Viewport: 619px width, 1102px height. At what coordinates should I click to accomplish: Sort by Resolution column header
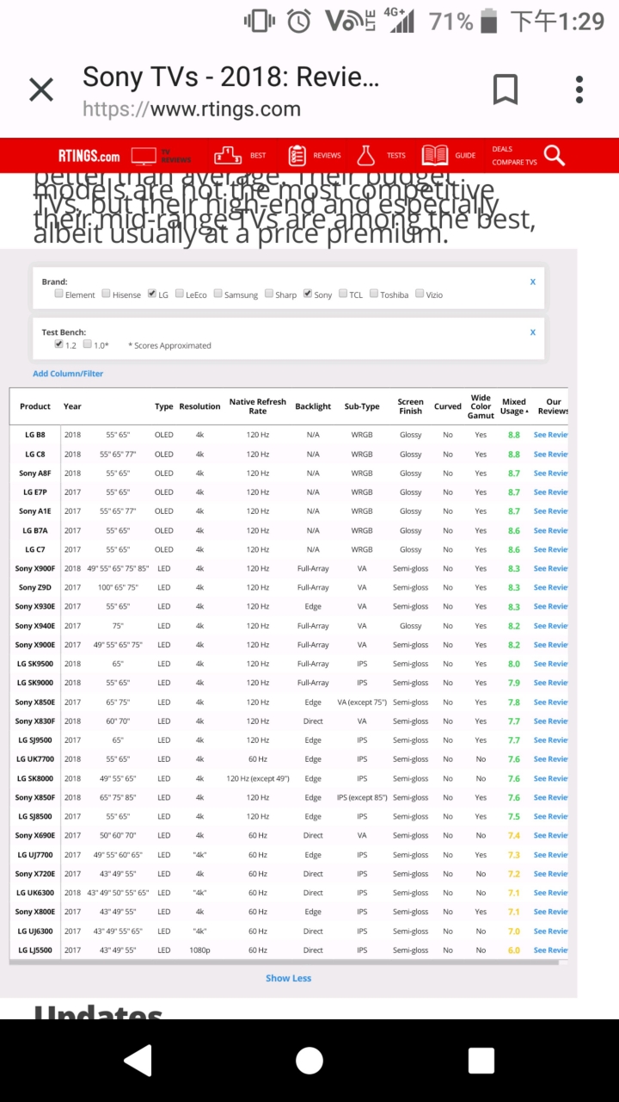coord(200,406)
